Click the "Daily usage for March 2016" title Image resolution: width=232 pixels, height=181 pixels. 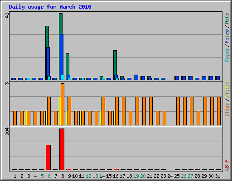[50, 7]
